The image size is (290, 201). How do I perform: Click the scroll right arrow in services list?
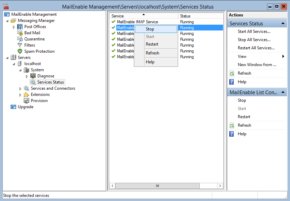[220, 186]
